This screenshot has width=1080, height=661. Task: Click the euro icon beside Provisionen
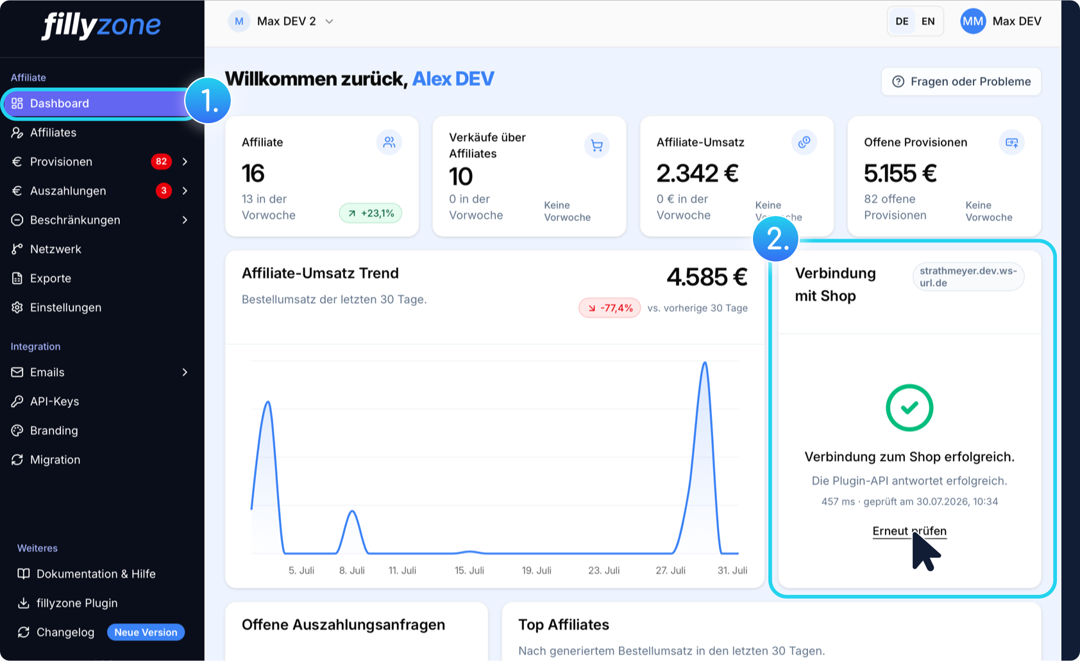point(17,162)
